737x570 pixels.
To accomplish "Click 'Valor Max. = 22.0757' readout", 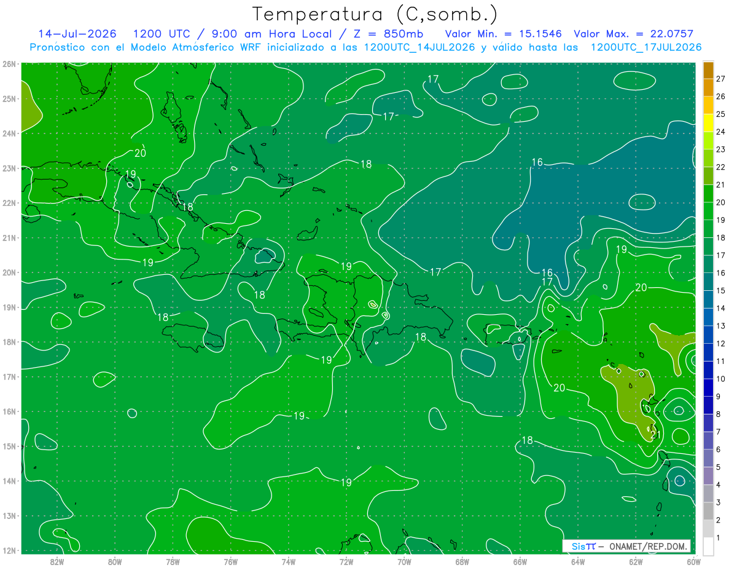I will [x=634, y=34].
